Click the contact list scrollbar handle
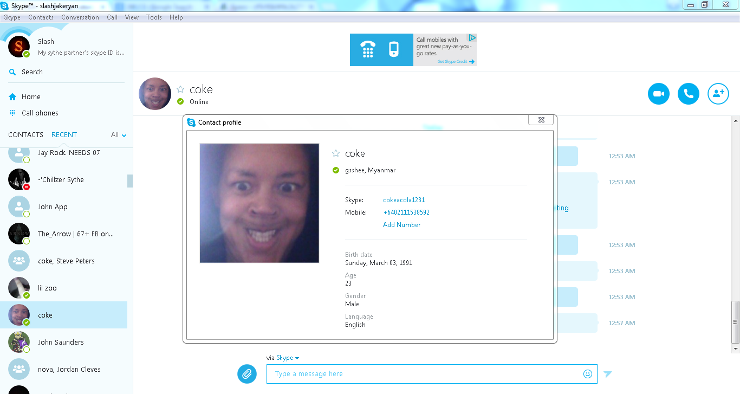 point(130,181)
